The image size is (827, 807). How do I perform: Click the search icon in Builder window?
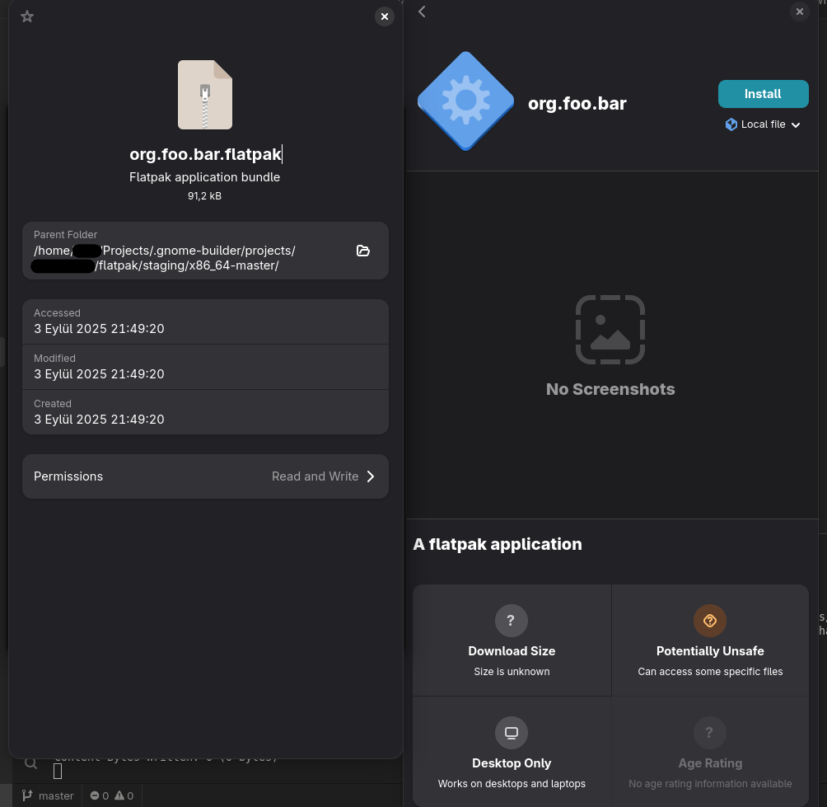(x=31, y=763)
